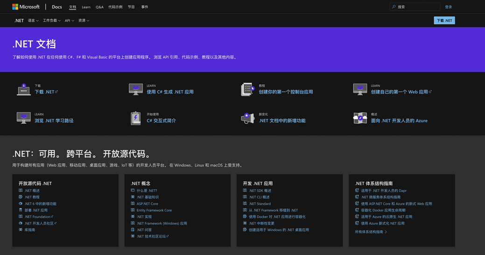Screen dimensions: 485x255
Task: Open 使用 ASP.NET Core 和 Azure 的新式 Web 应用
Action: (396, 204)
